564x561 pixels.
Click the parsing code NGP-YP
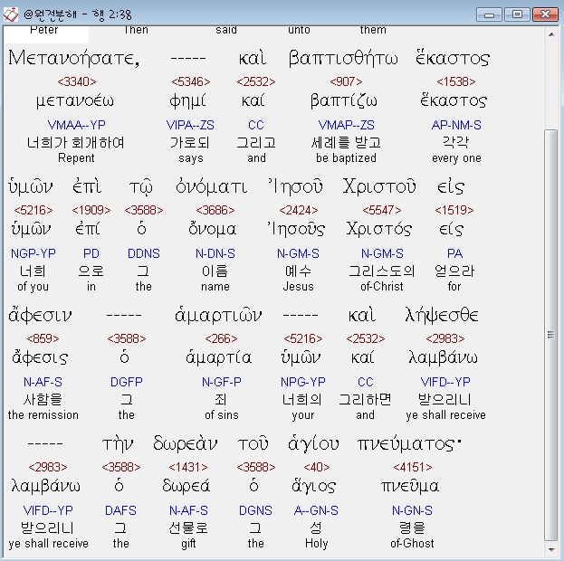click(33, 253)
